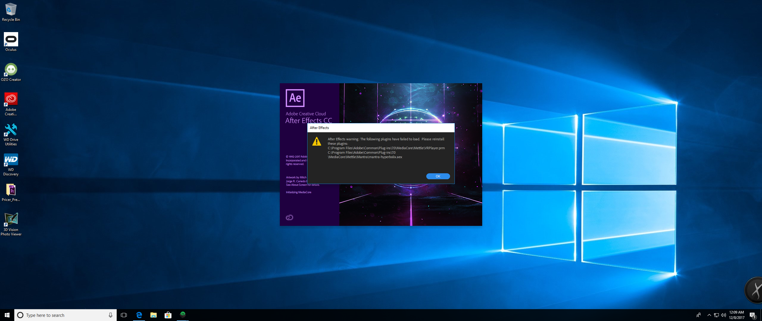The height and width of the screenshot is (321, 762).
Task: Click OK to dismiss the After Effects warning
Action: point(437,176)
